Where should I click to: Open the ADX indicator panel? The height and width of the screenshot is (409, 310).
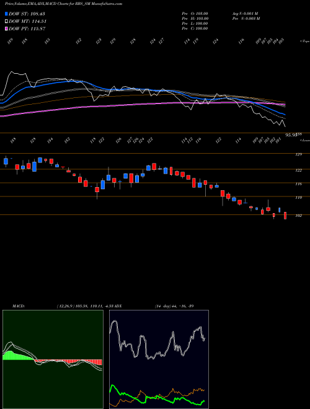pyautogui.click(x=159, y=359)
